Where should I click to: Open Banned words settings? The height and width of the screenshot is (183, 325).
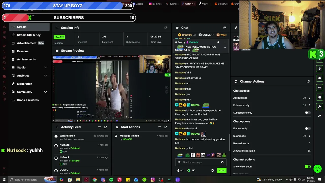click(272, 143)
